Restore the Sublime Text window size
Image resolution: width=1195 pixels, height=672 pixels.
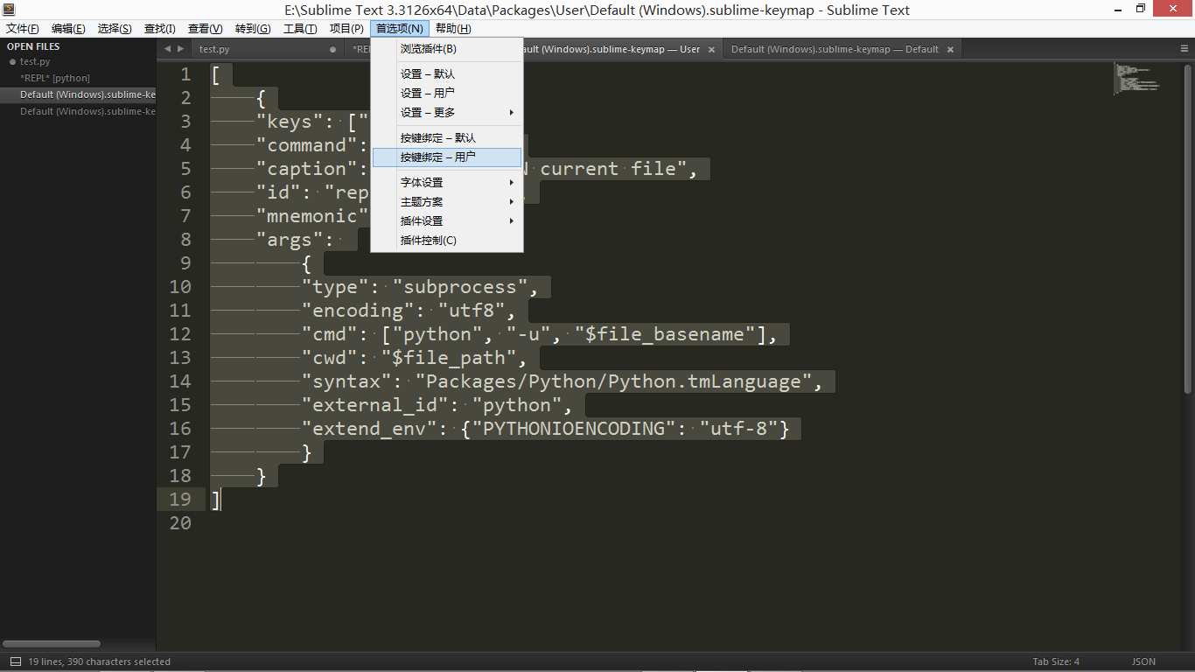click(1141, 9)
